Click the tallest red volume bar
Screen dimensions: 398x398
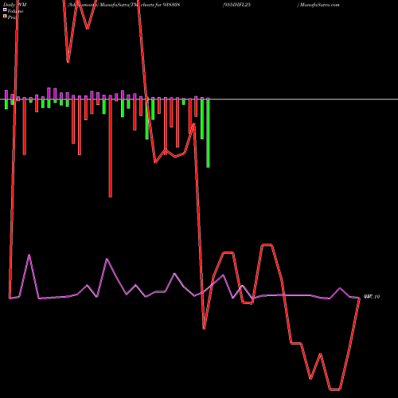111,148
